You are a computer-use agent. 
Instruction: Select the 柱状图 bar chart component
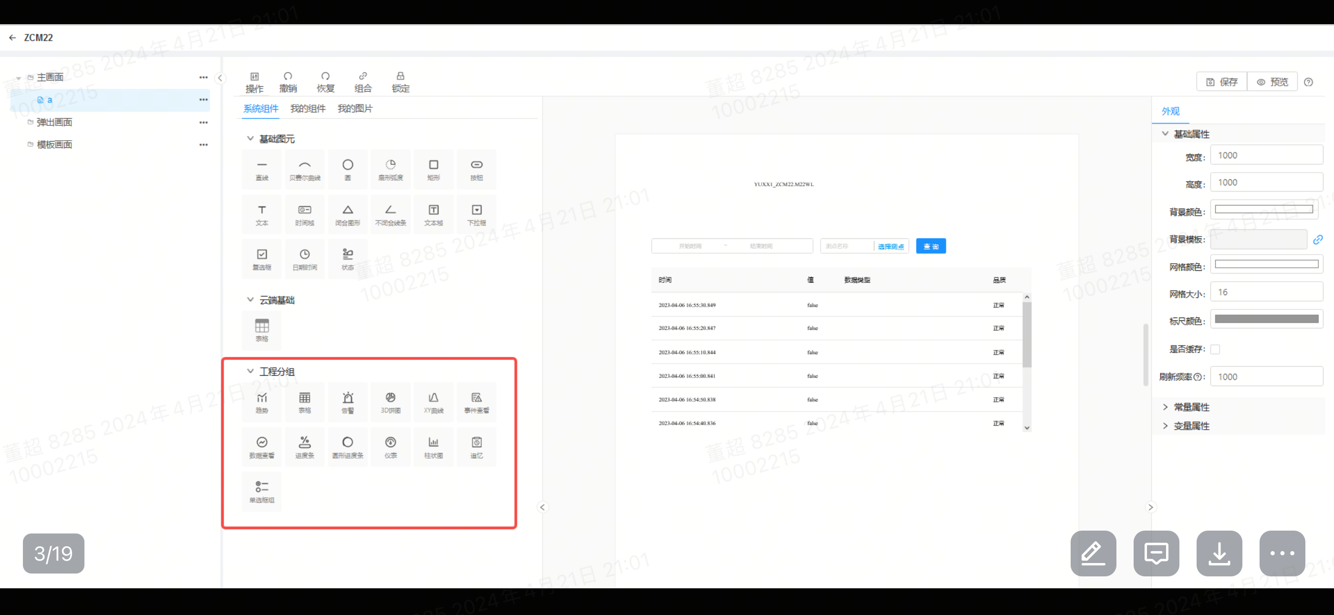[434, 447]
